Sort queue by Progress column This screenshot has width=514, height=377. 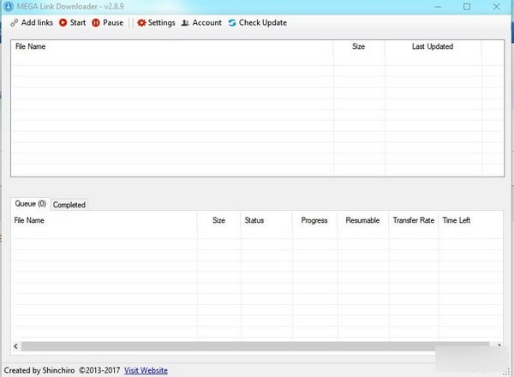(x=314, y=220)
